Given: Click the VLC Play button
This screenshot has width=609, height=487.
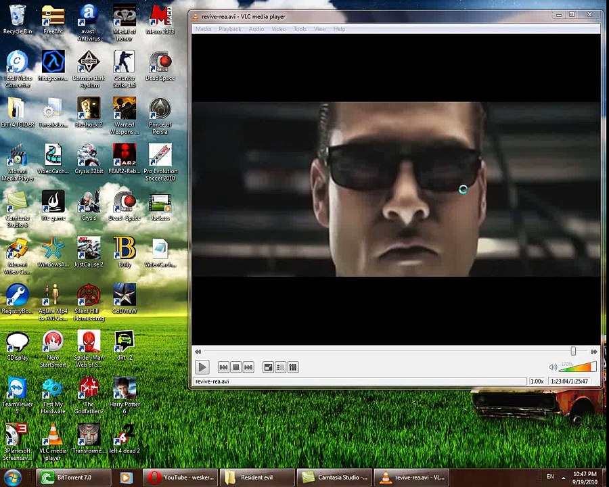Looking at the screenshot, I should (x=202, y=367).
